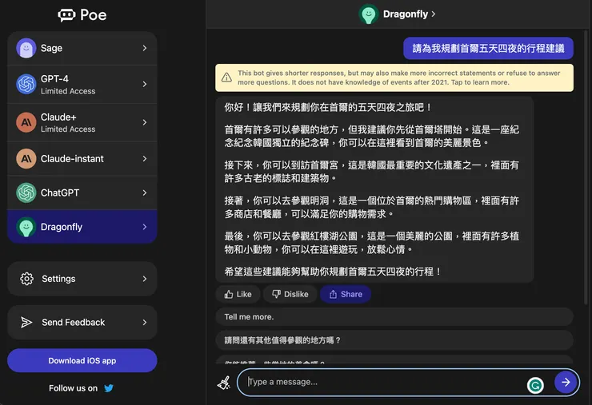
Task: Select the ChatGPT bot avatar
Action: (x=26, y=193)
